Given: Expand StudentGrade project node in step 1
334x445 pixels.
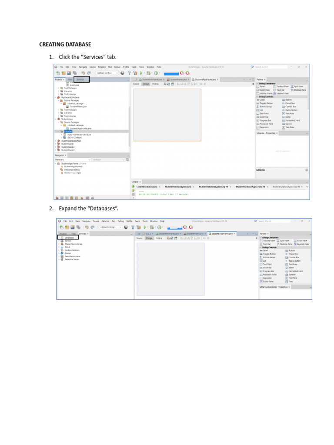Looking at the screenshot, I should (56, 144).
